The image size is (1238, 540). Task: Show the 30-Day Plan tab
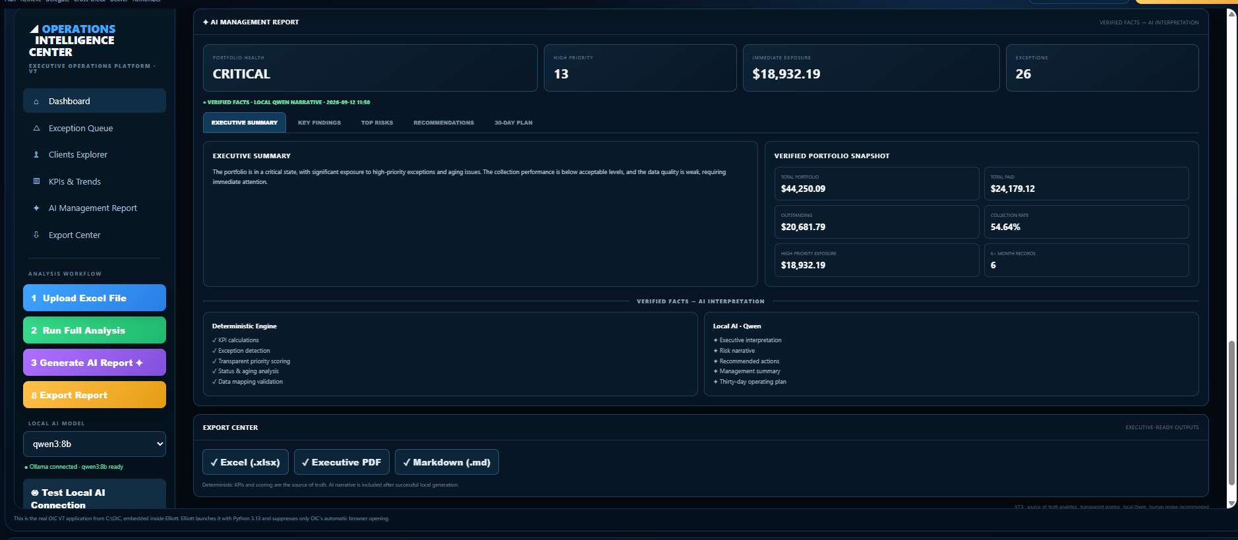tap(514, 123)
